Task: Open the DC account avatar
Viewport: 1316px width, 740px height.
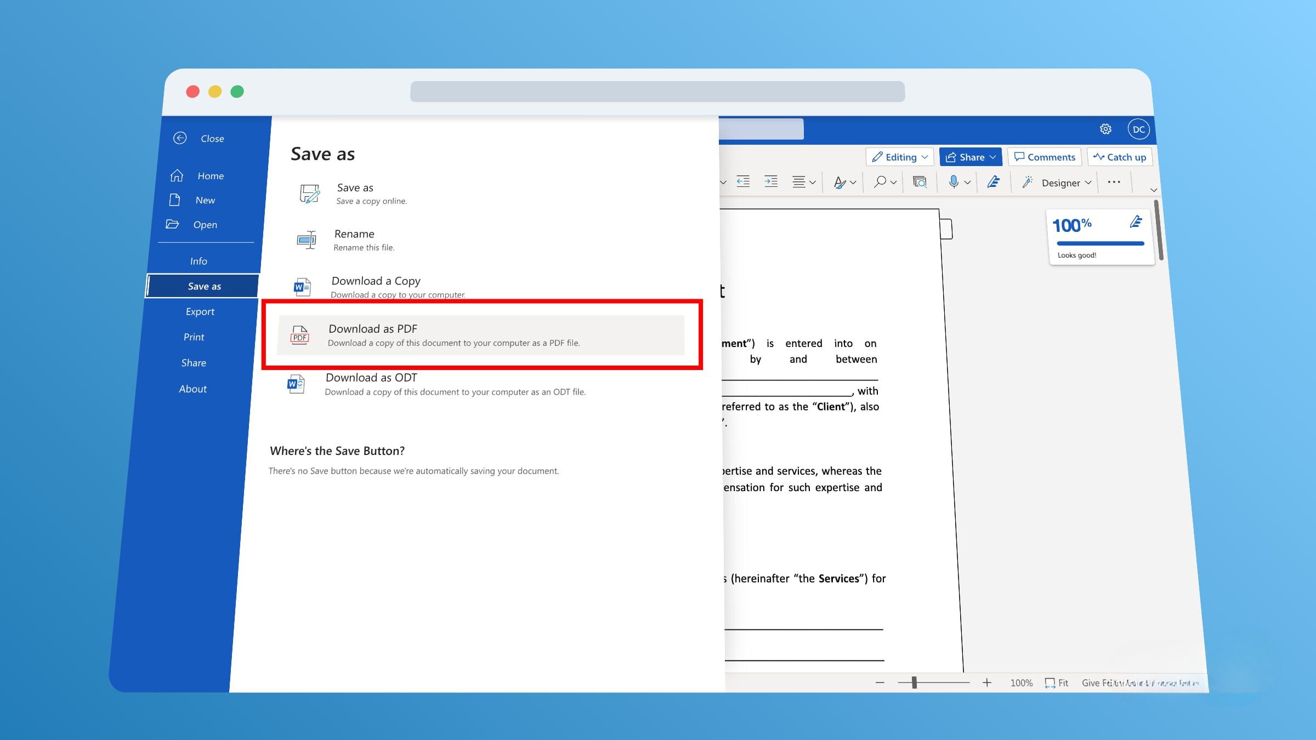Action: 1138,129
